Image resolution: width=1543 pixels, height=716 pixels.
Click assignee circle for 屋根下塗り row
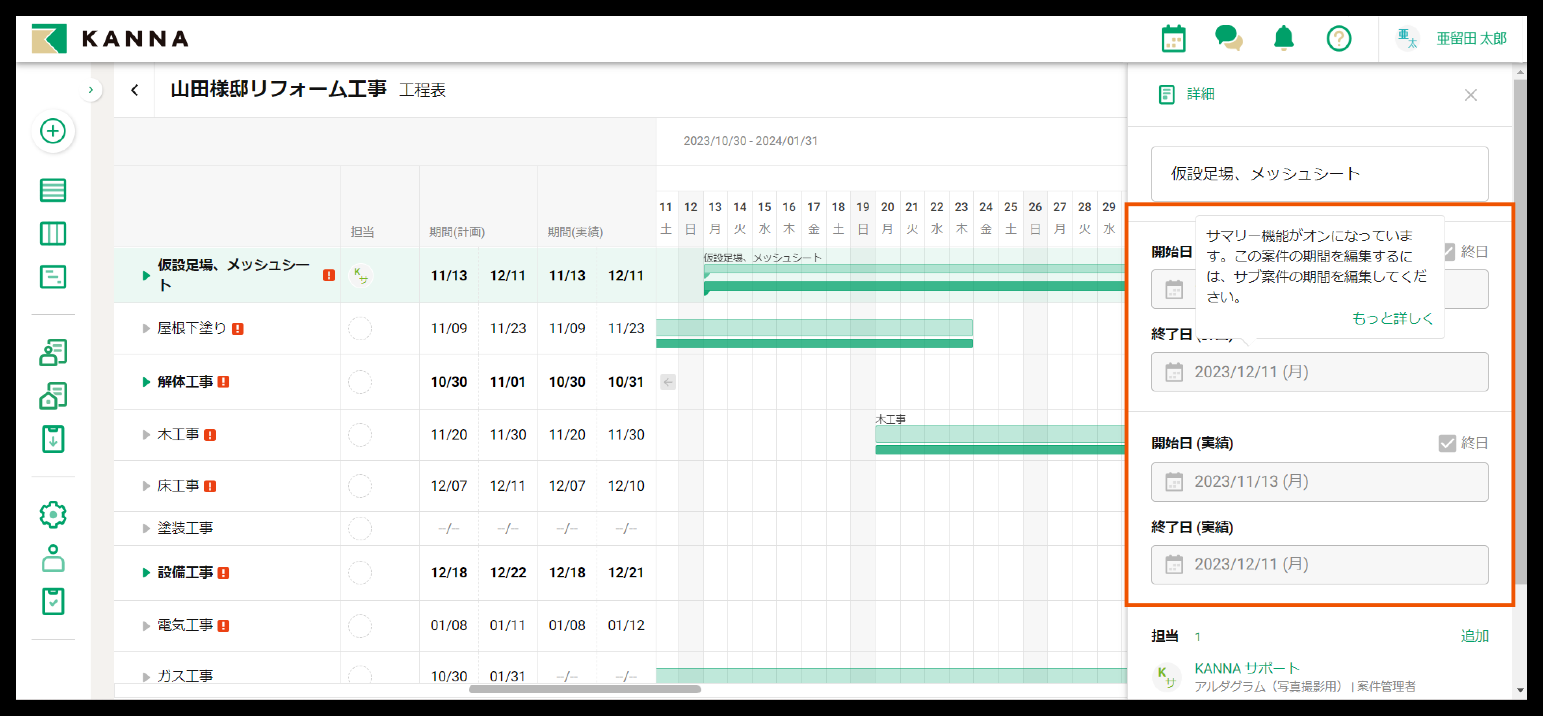tap(360, 329)
